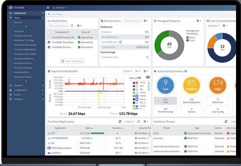Viewport: 241px width, 166px height.
Task: Click the System gear icon
Action: click(x=11, y=95)
